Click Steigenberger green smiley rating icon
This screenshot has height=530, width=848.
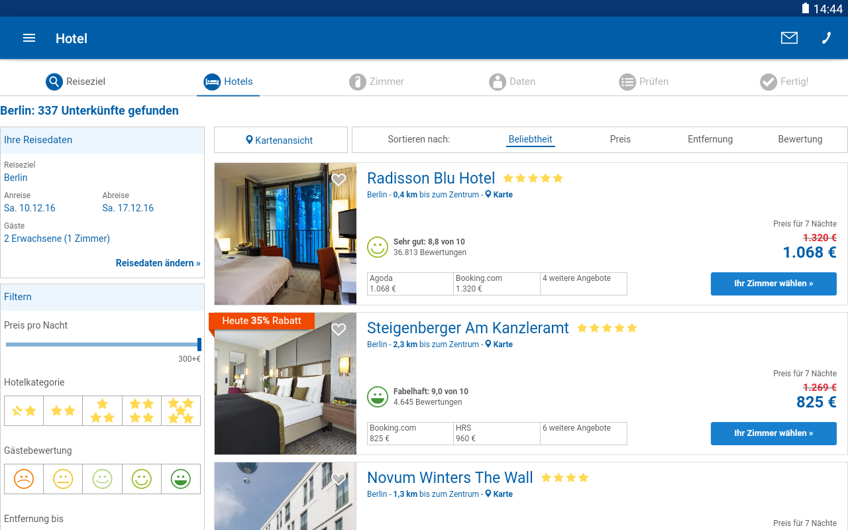pos(378,397)
